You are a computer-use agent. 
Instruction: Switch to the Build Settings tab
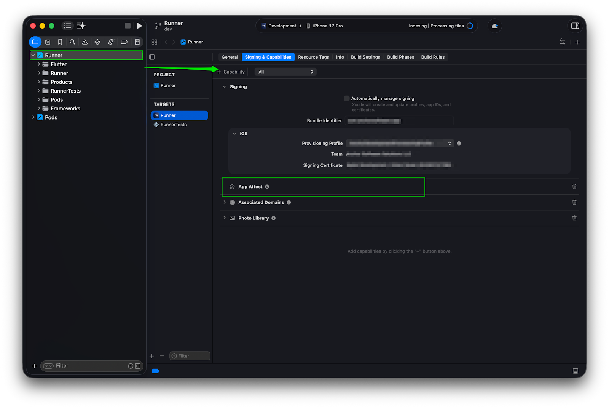(x=365, y=57)
